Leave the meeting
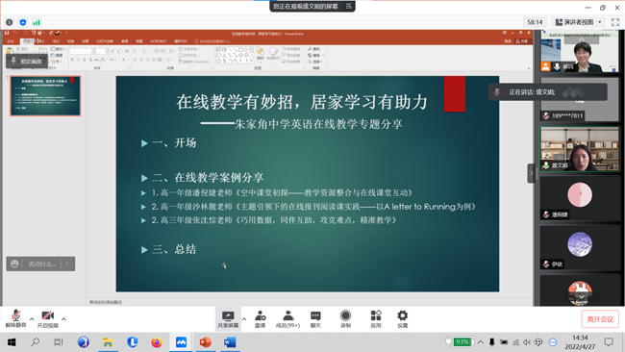625x352 pixels. coord(600,319)
